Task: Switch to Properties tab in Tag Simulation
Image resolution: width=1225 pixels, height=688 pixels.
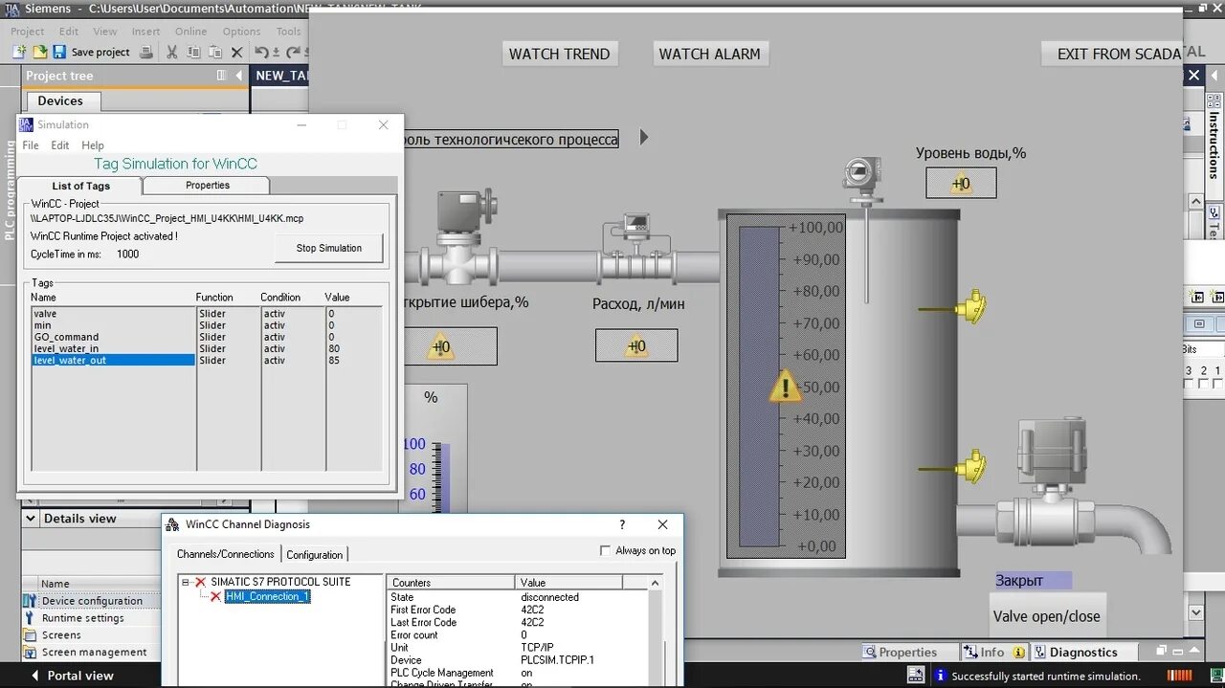Action: (x=208, y=186)
